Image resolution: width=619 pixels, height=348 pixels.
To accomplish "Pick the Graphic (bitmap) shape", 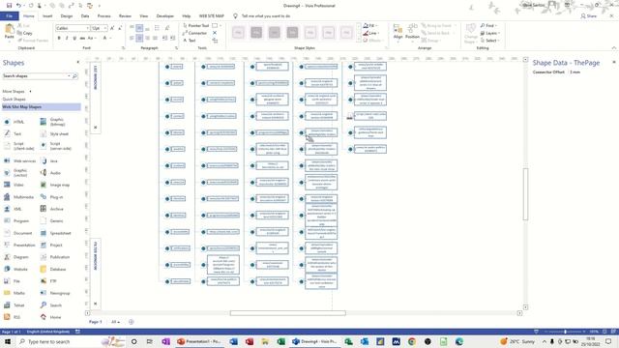I will [x=53, y=122].
